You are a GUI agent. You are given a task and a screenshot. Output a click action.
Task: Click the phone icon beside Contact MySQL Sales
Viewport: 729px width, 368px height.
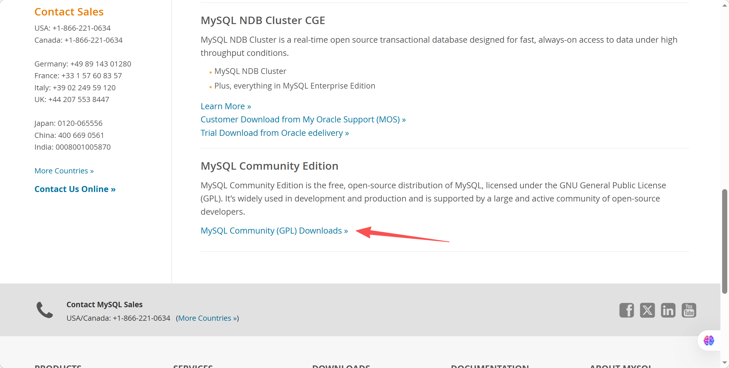tap(45, 310)
